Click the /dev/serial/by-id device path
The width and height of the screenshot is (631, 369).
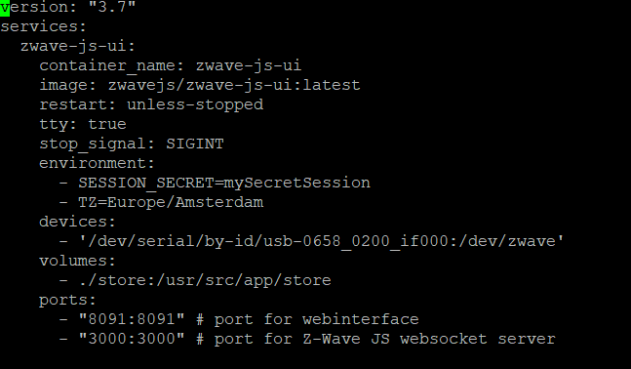point(321,241)
